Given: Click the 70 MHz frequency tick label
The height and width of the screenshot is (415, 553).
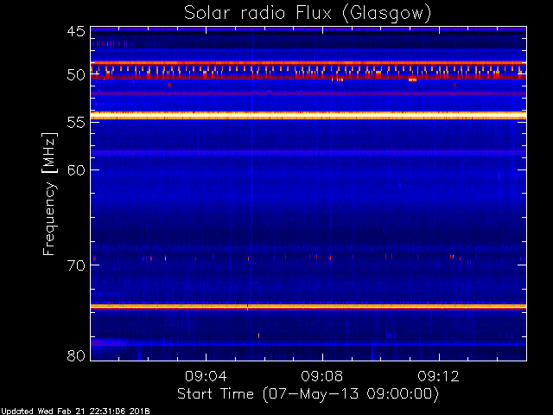Looking at the screenshot, I should click(x=75, y=265).
